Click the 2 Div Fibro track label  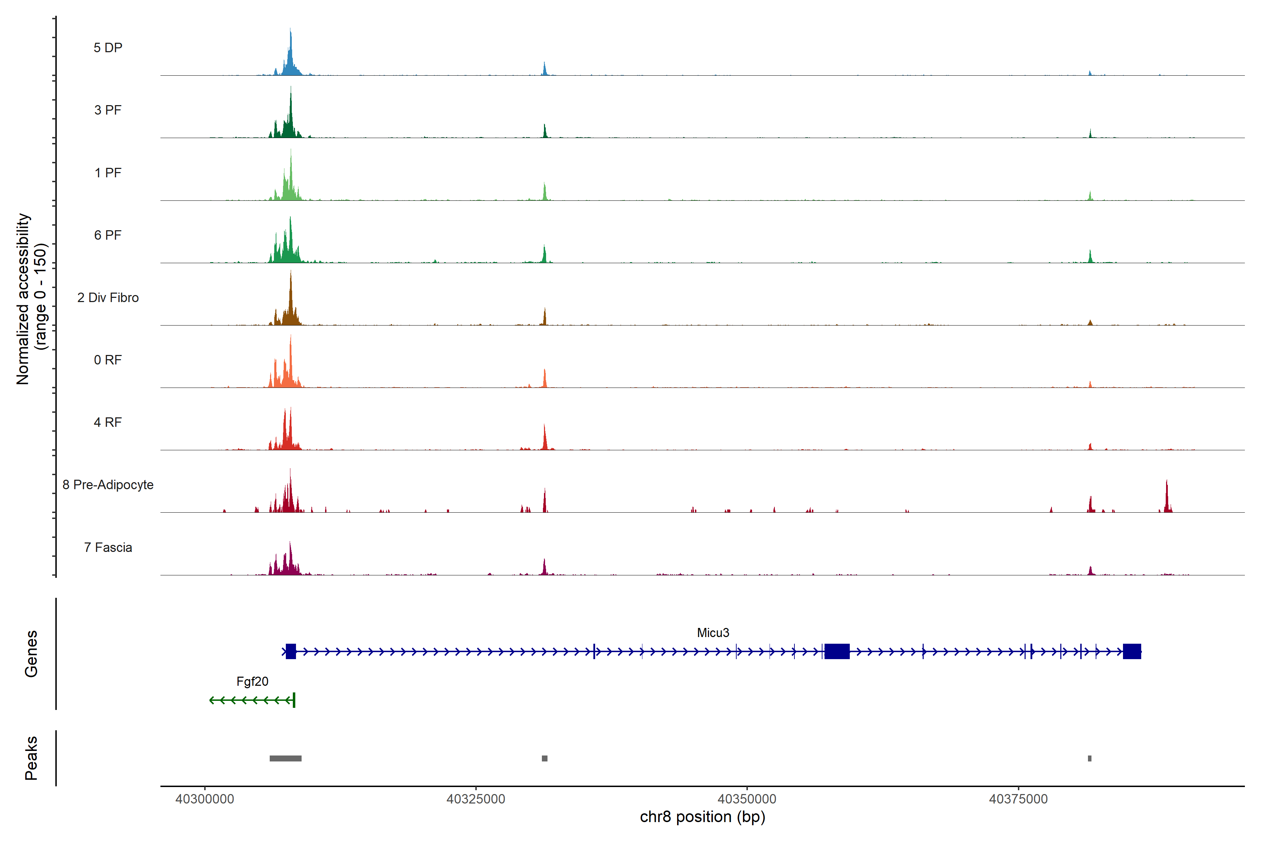pyautogui.click(x=108, y=298)
